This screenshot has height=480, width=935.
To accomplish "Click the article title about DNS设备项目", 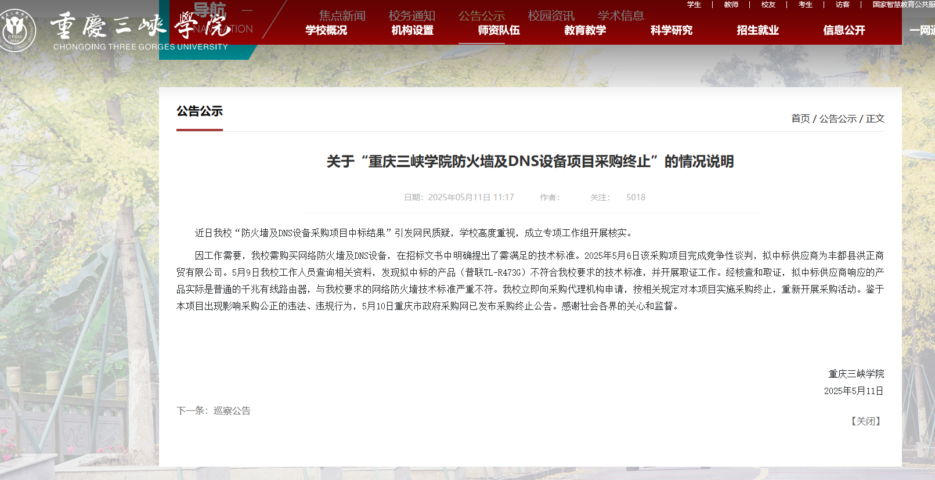I will tap(530, 161).
